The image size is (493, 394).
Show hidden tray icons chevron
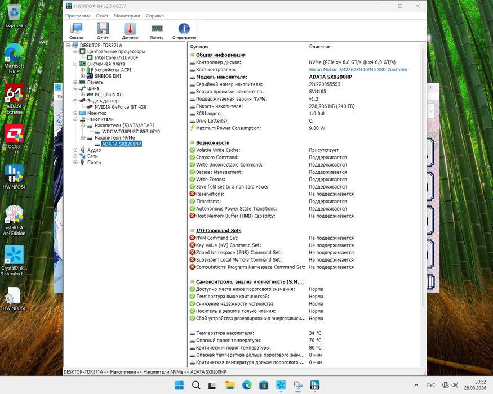click(x=416, y=385)
